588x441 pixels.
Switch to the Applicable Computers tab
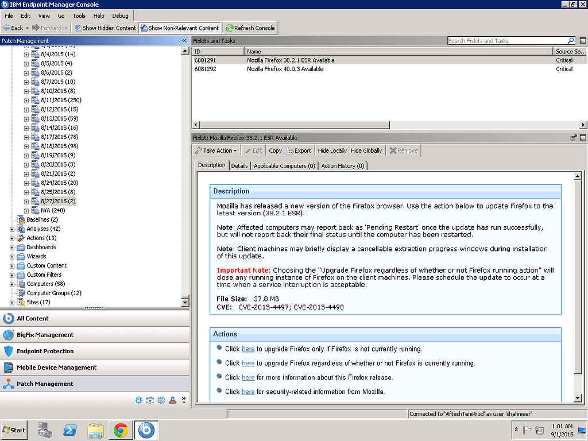click(x=284, y=166)
